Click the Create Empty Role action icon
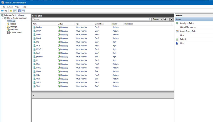This screenshot has width=213, height=122. point(177,31)
